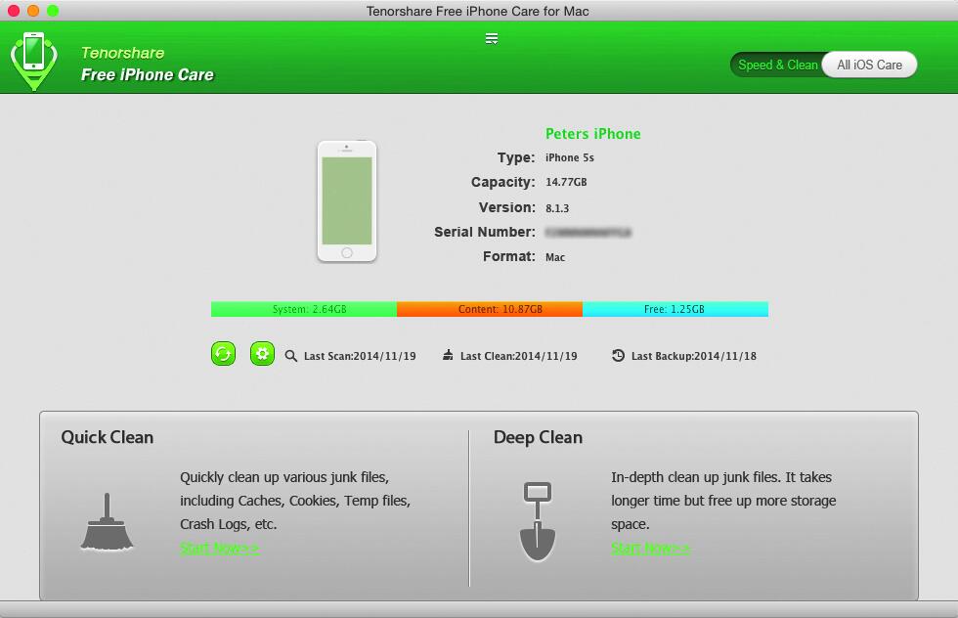This screenshot has width=958, height=618.
Task: Click the 14.77GB capacity value
Action: pos(566,182)
